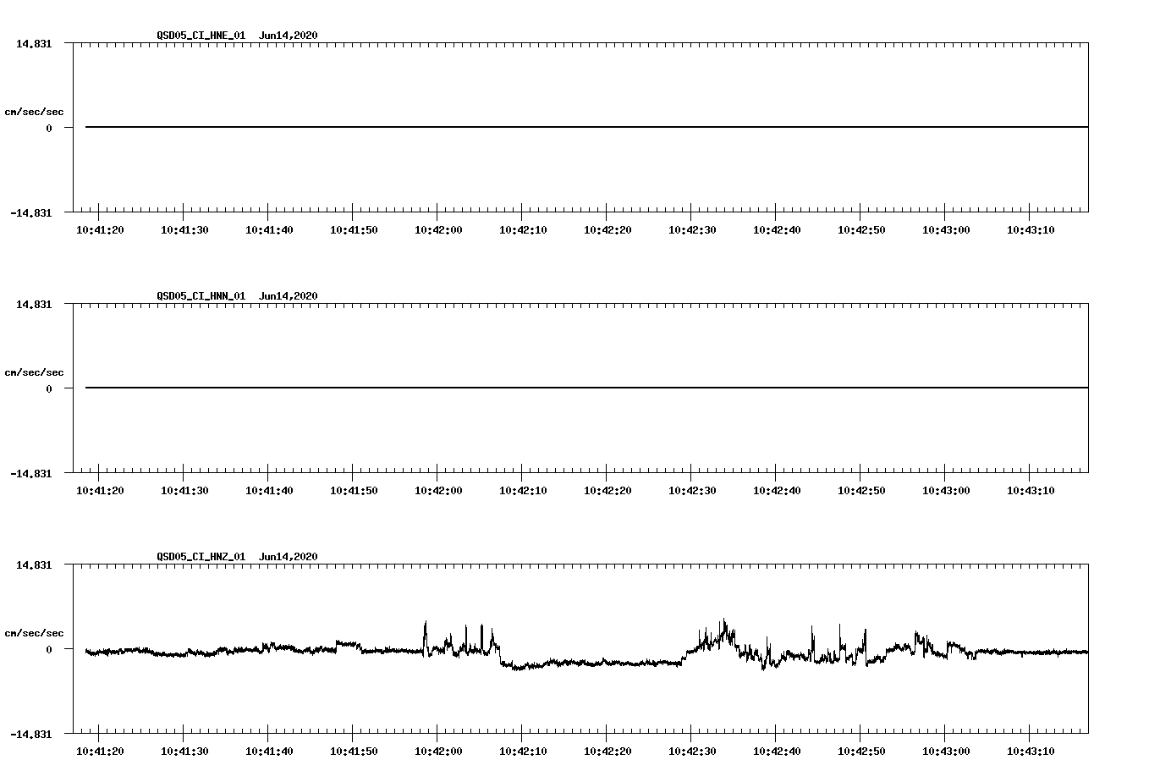Click the 10:43:00 time label under HNE plot
The image size is (1149, 782).
[946, 229]
